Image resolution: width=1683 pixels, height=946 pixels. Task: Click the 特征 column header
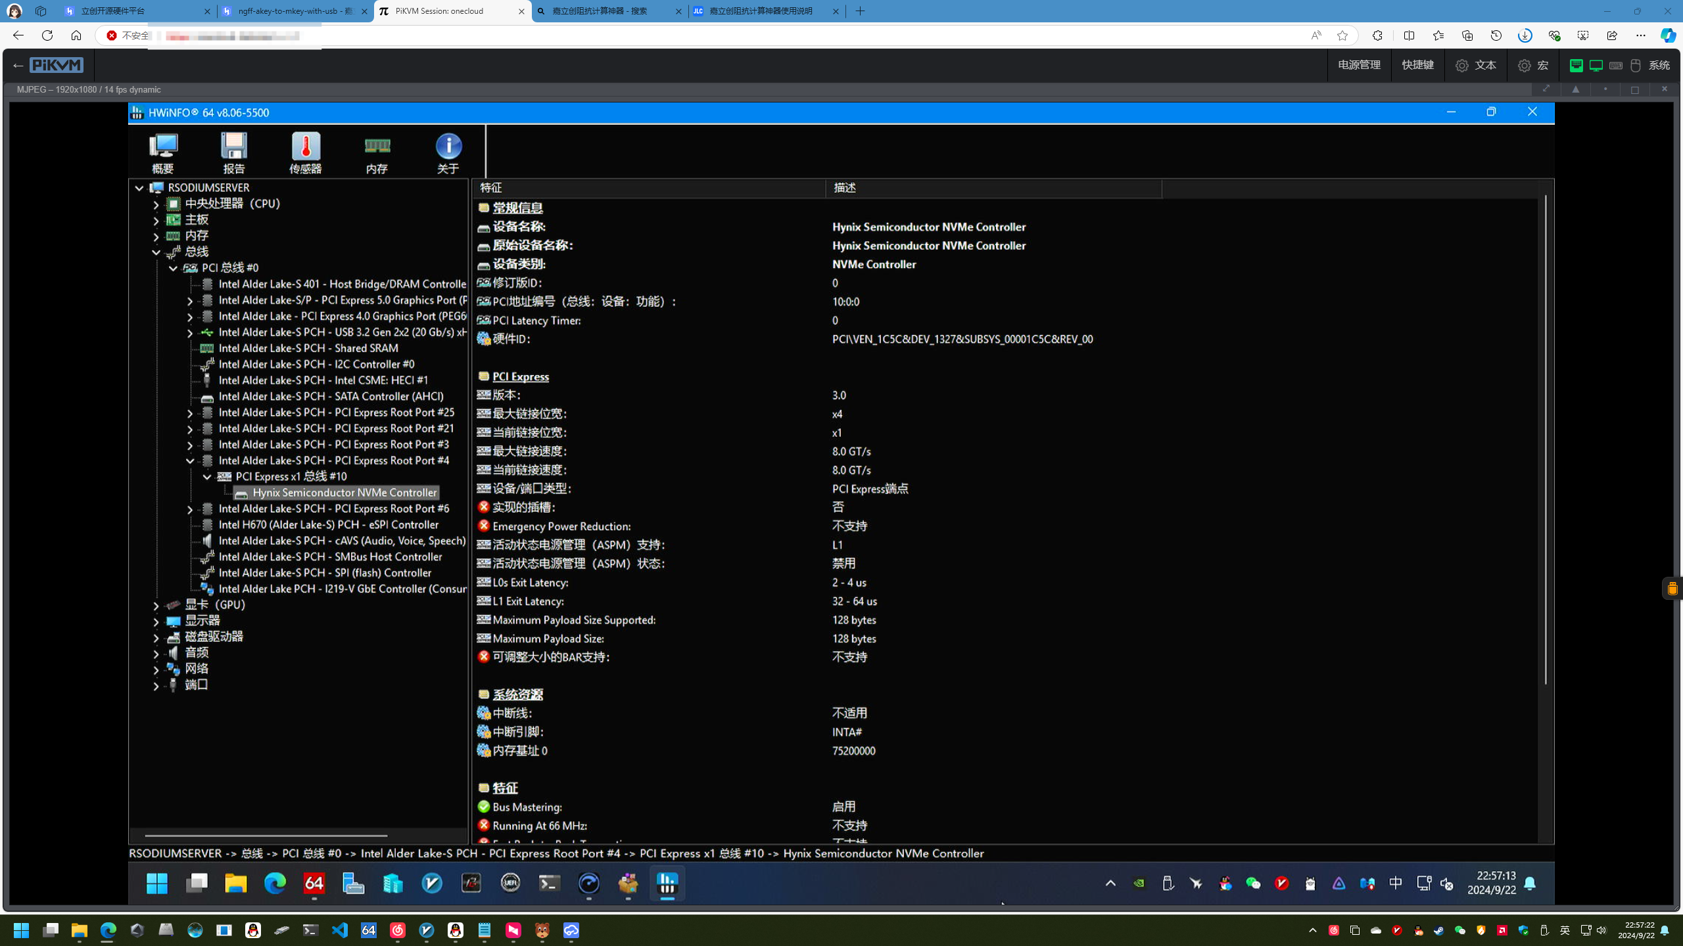point(649,188)
